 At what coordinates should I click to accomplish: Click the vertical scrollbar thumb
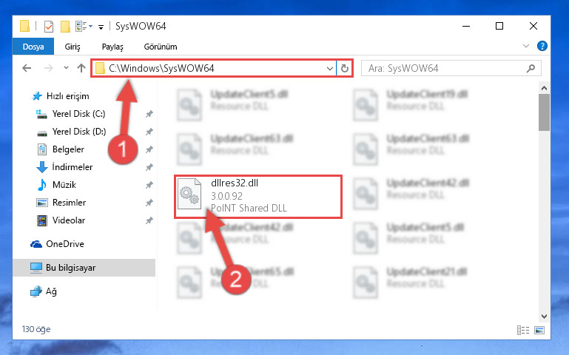pyautogui.click(x=544, y=112)
